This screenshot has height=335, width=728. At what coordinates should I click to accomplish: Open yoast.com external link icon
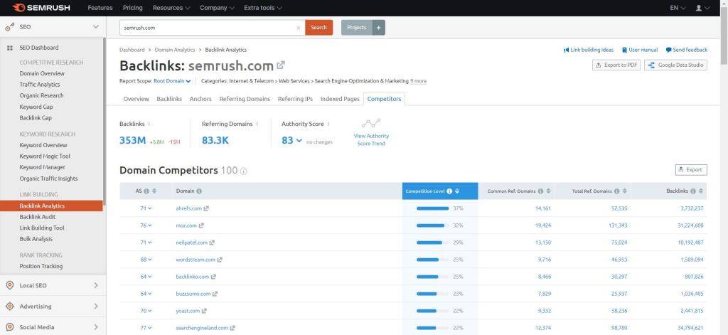204,311
